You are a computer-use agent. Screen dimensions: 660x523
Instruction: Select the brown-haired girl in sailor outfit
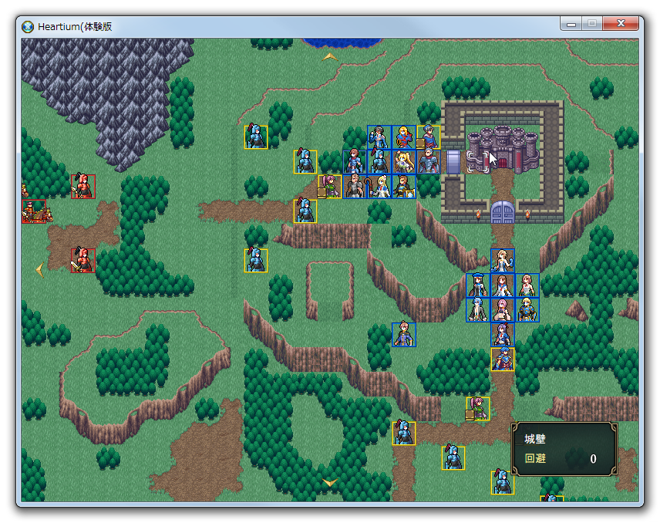click(503, 285)
